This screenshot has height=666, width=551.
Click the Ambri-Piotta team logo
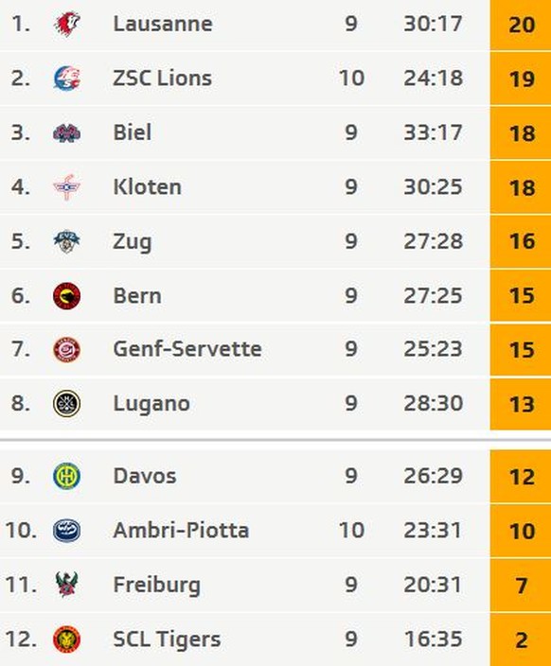[67, 531]
